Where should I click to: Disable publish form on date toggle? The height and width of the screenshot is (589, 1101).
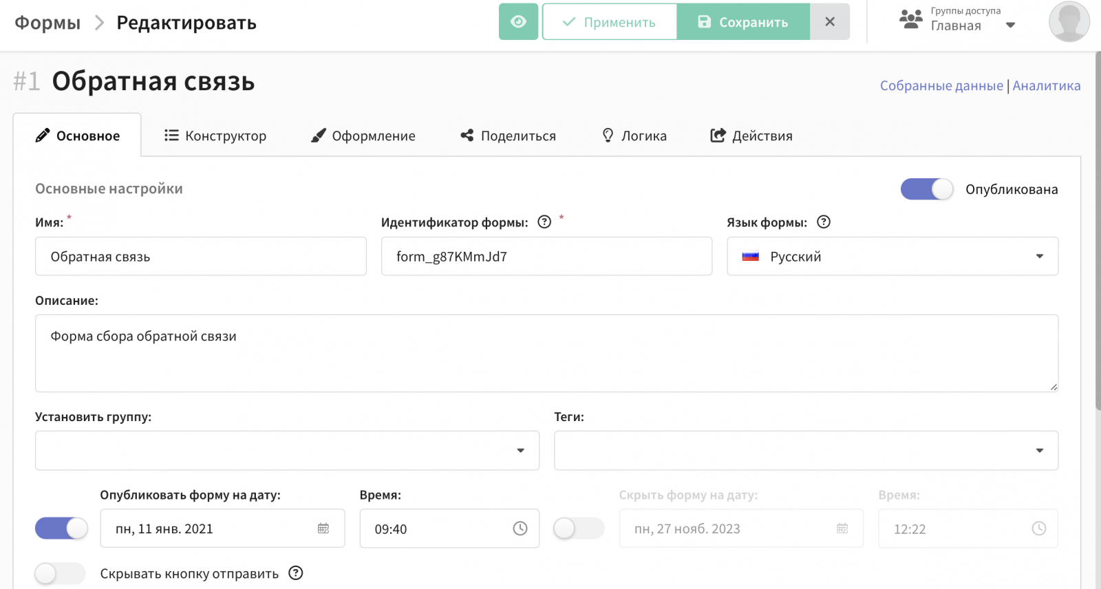62,528
